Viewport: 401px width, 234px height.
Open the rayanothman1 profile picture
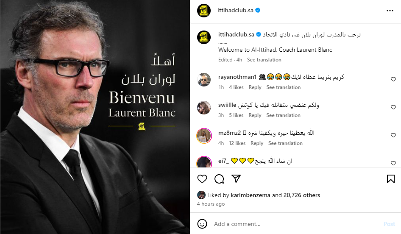204,80
